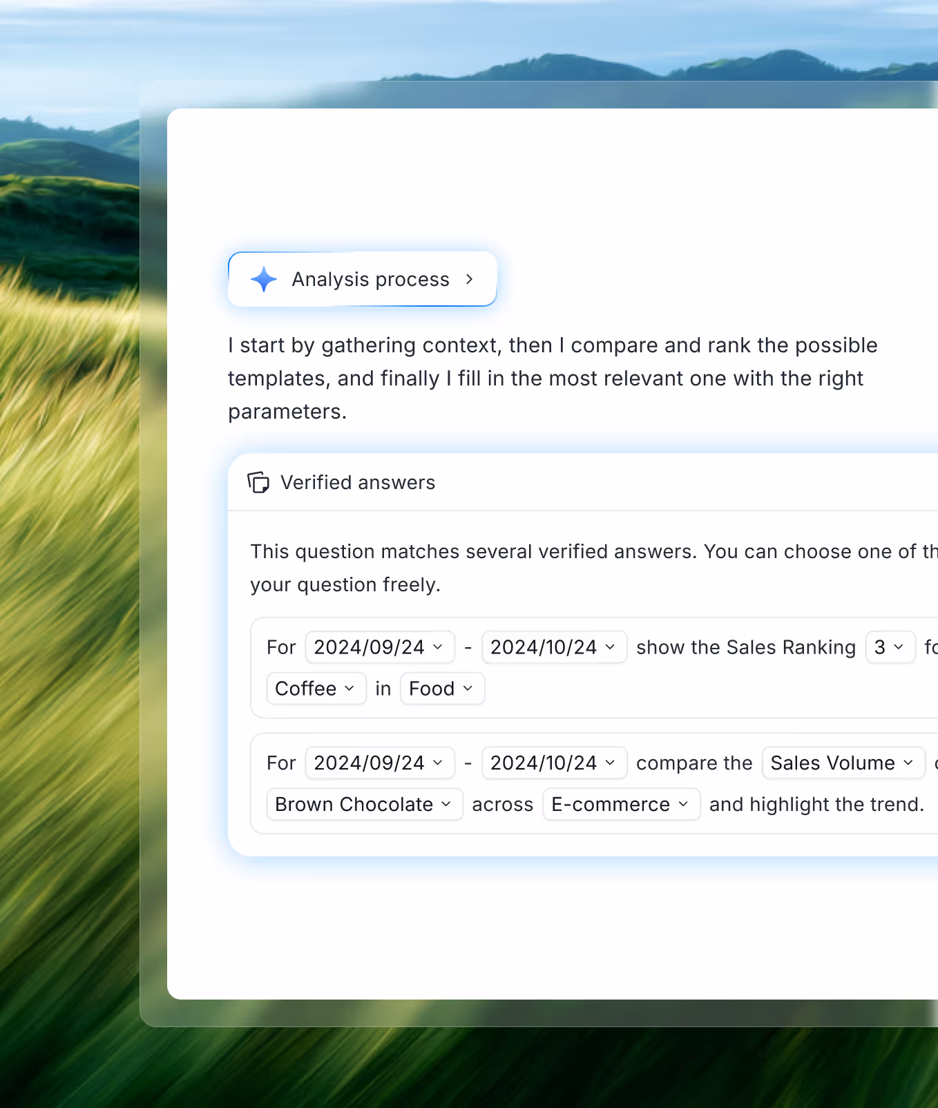Open start date dropdown in compare template
The image size is (938, 1108).
(x=379, y=763)
